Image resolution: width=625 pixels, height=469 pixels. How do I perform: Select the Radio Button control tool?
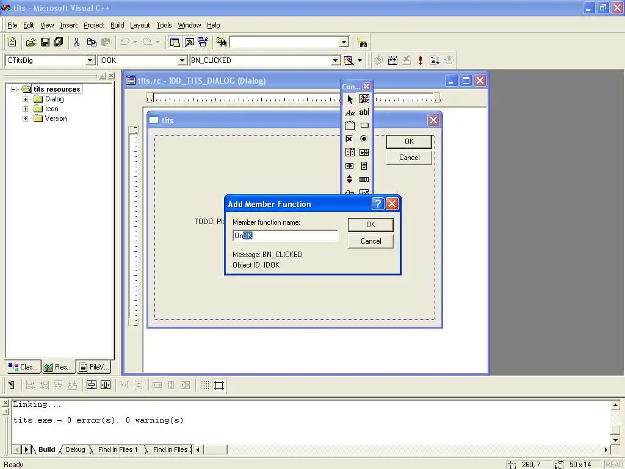coord(364,139)
